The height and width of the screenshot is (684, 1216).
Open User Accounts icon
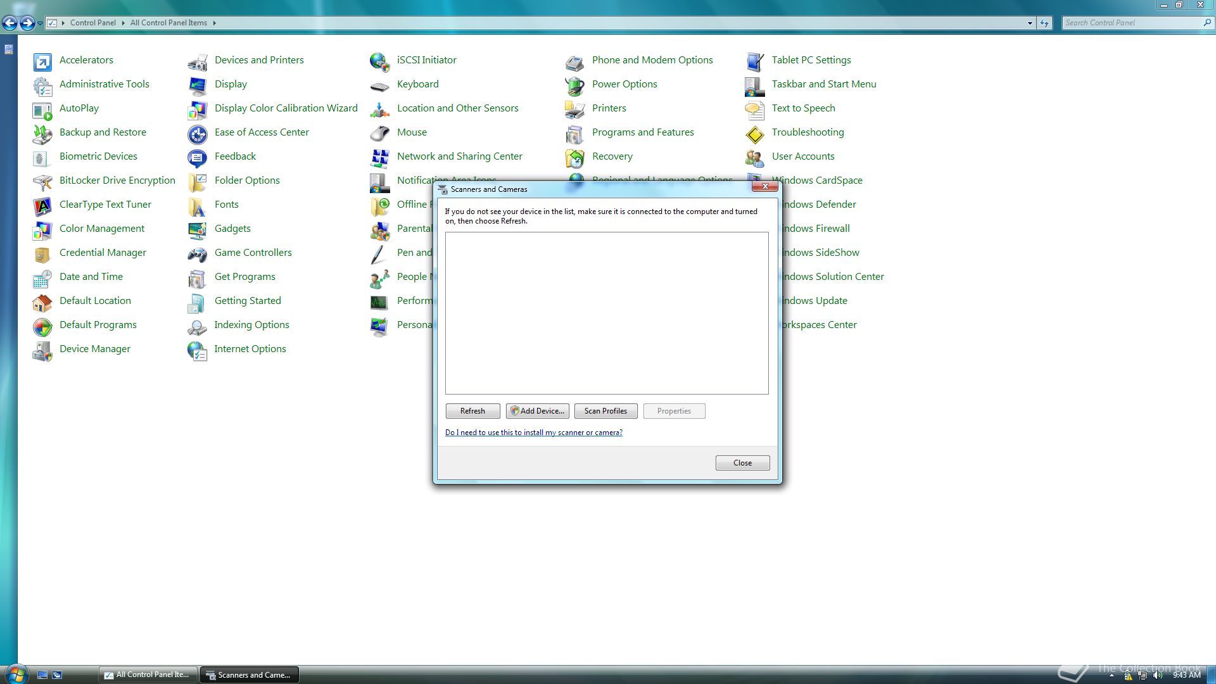tap(755, 158)
